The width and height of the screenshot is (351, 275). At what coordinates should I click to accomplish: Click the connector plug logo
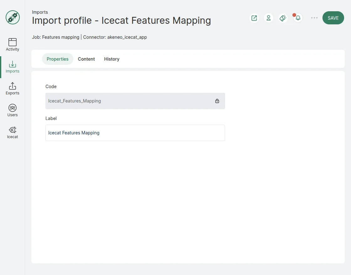[x=12, y=17]
